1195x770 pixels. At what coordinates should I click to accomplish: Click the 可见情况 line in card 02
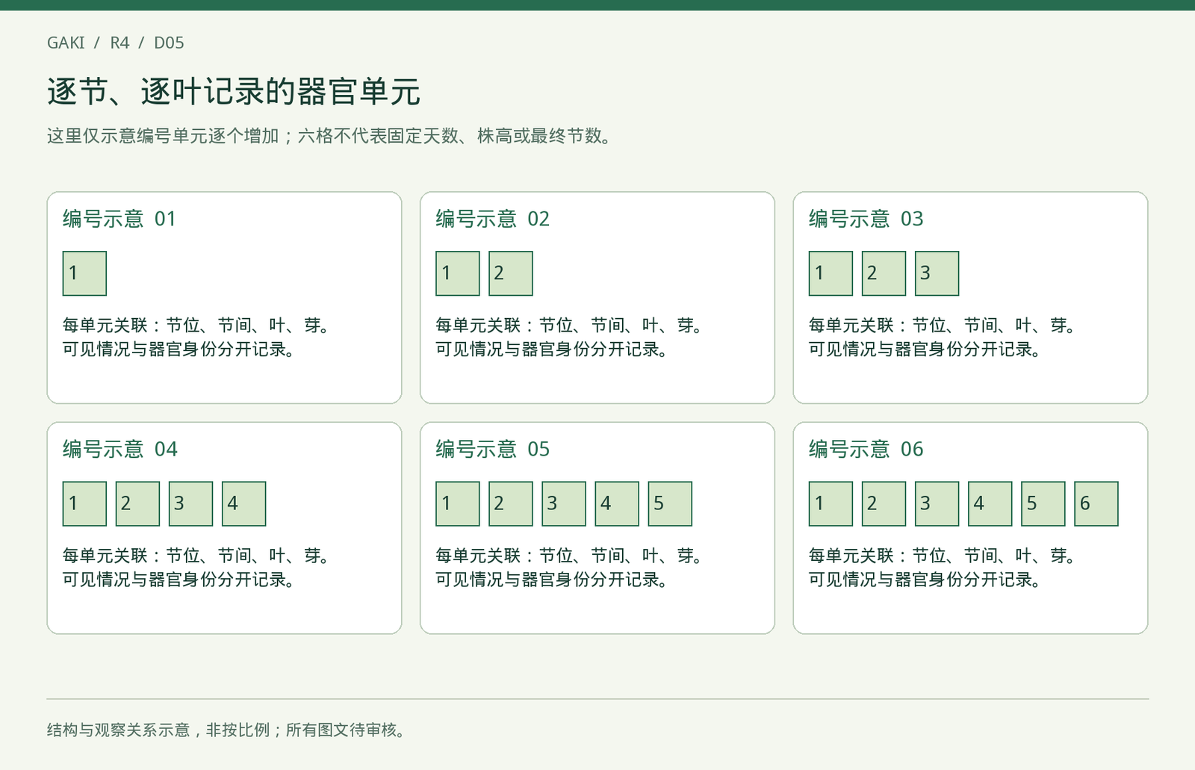(552, 350)
